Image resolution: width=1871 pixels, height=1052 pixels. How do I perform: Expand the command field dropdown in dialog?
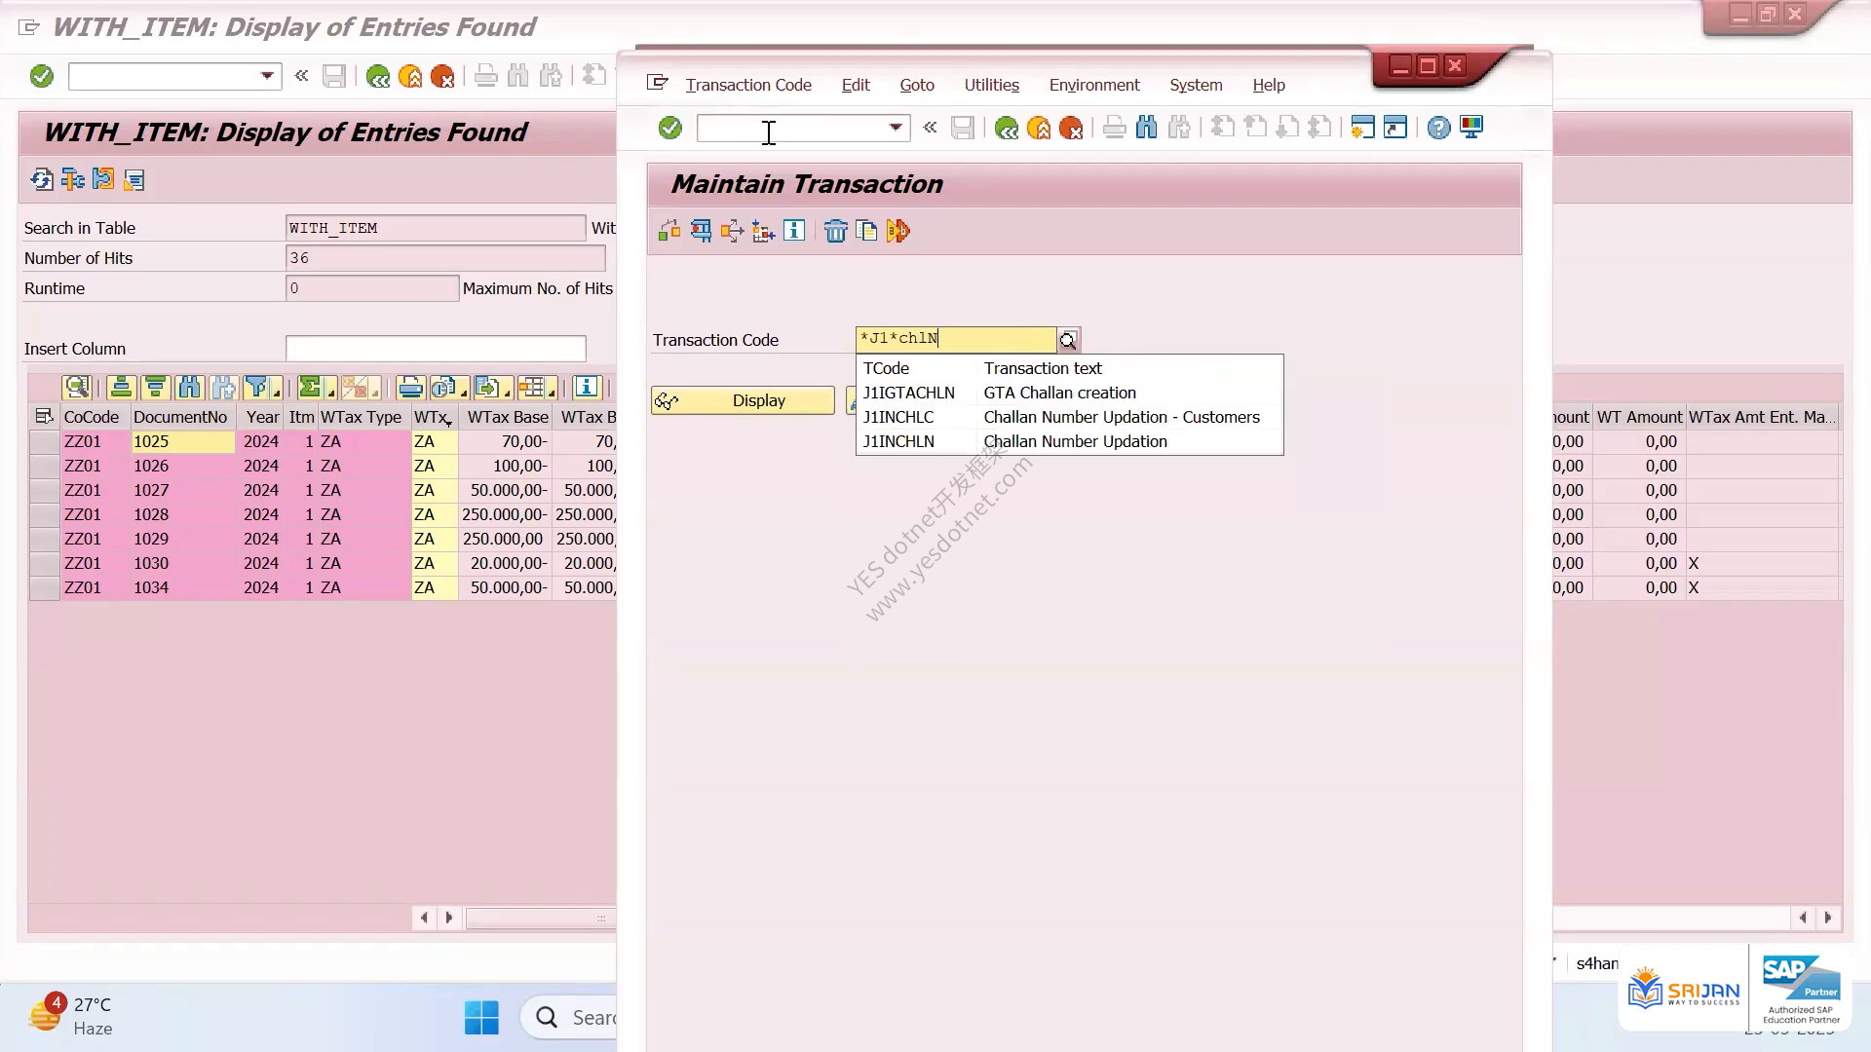pyautogui.click(x=895, y=128)
